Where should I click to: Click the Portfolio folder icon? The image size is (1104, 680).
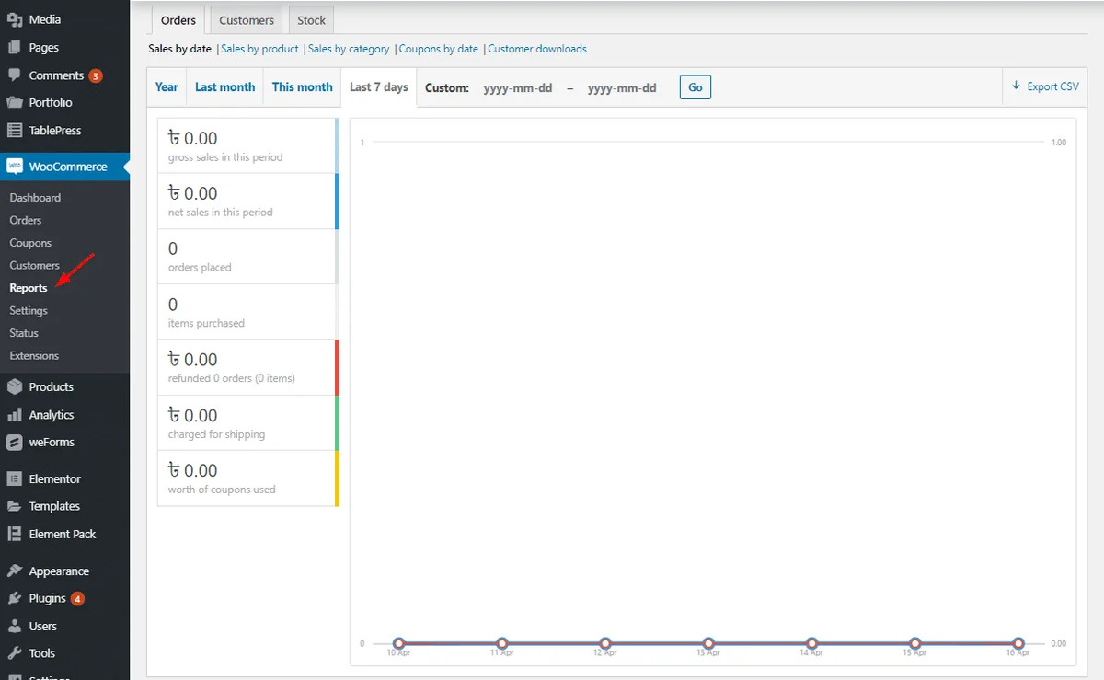15,102
